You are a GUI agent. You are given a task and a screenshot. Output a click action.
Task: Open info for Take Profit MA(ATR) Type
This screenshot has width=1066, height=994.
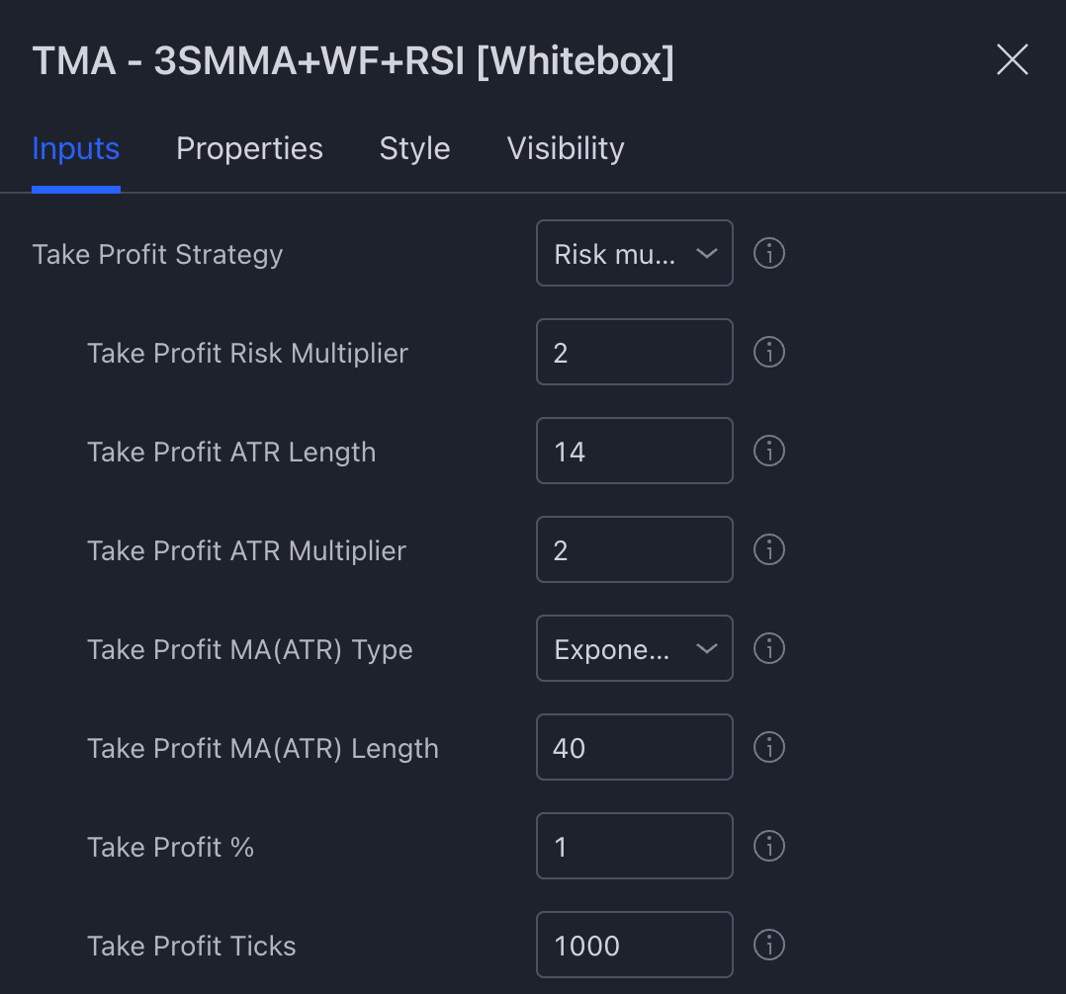point(769,648)
